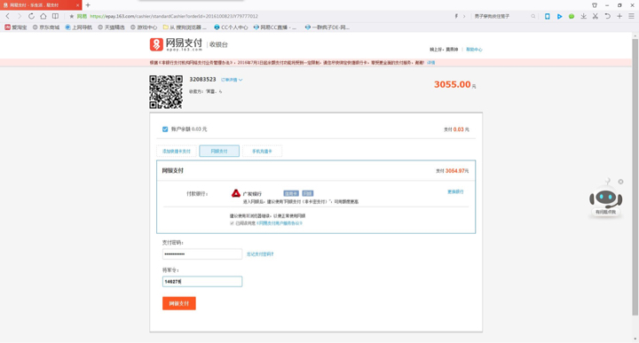Reload the page with the refresh icon

coord(31,16)
